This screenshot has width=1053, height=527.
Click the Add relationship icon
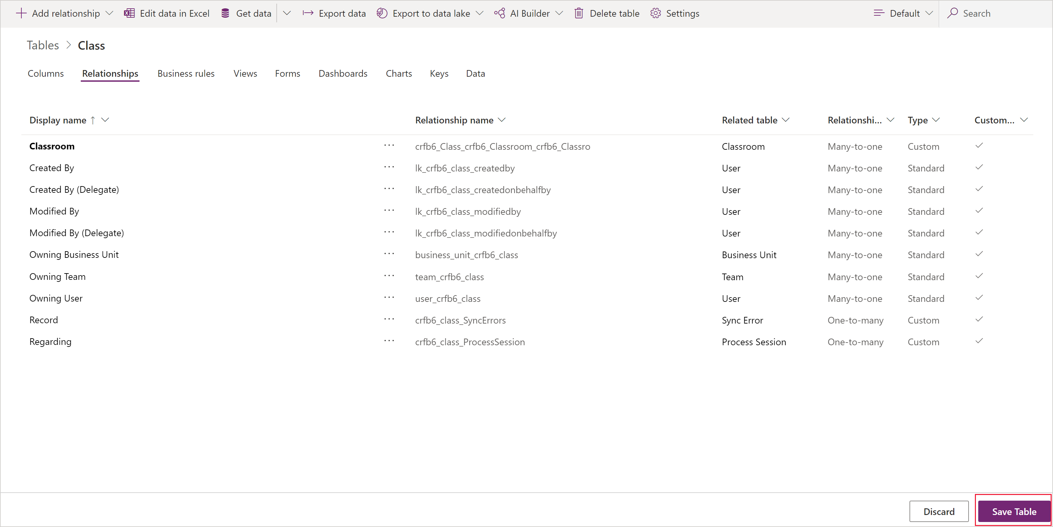pos(19,13)
